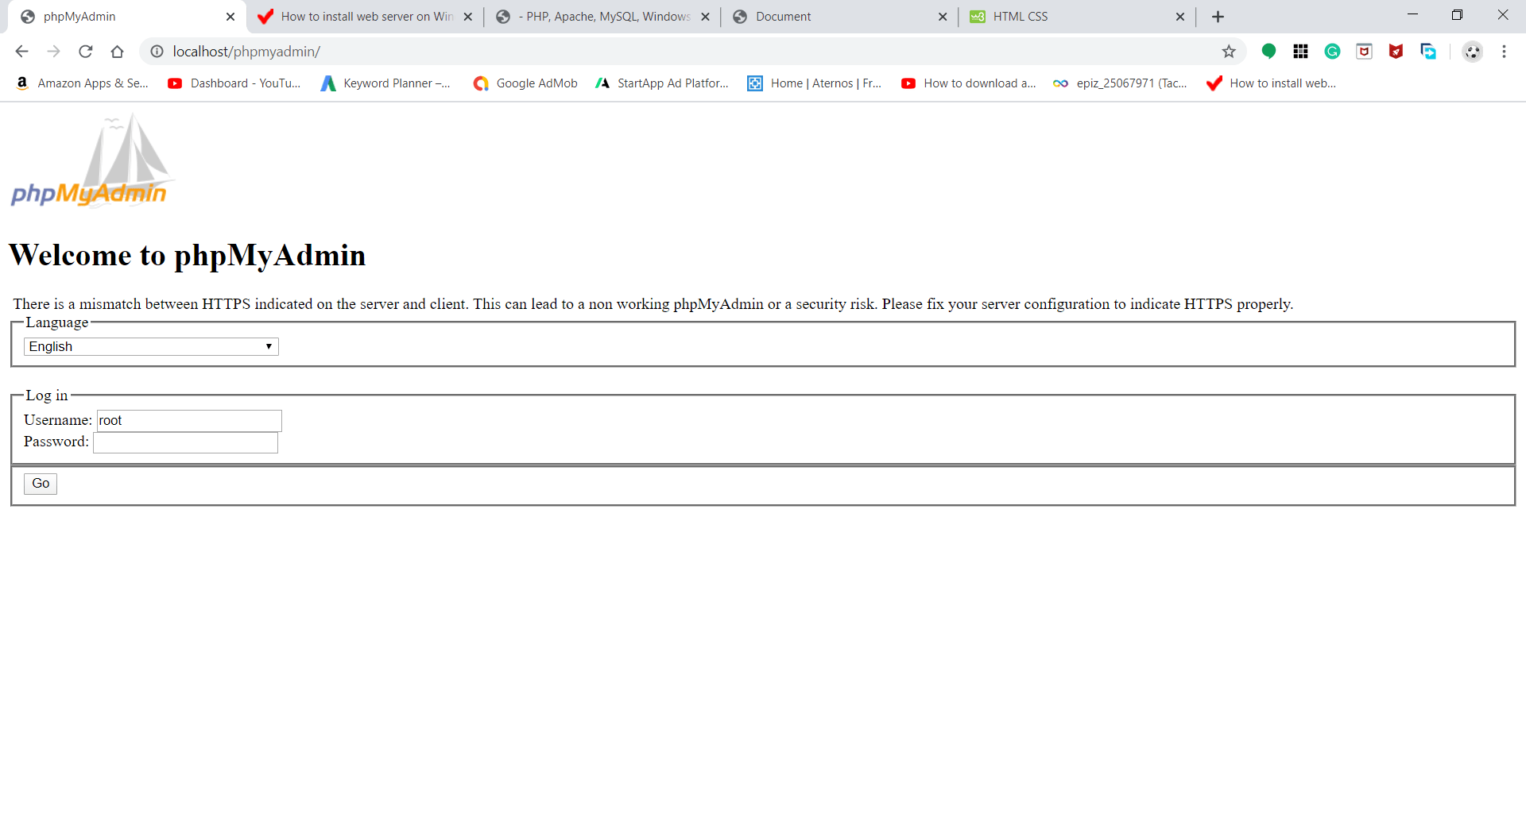
Task: Click the black apps grid icon
Action: click(1301, 51)
